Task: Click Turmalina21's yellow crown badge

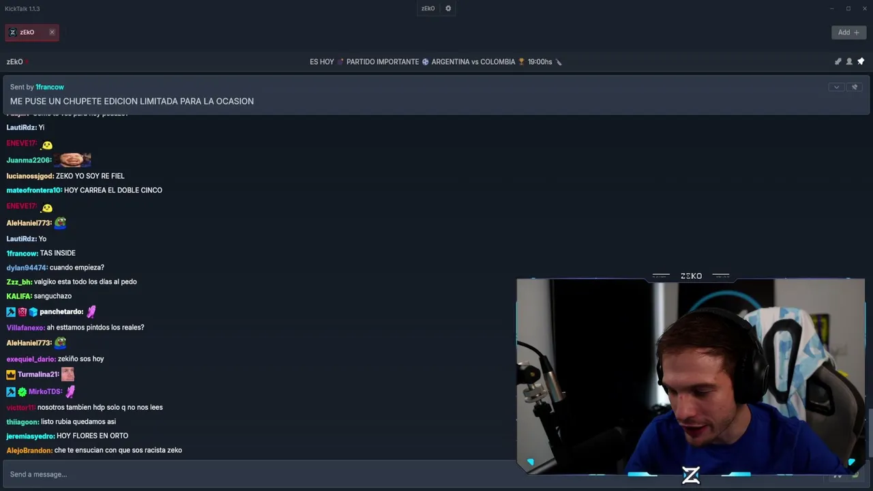Action: 11,374
